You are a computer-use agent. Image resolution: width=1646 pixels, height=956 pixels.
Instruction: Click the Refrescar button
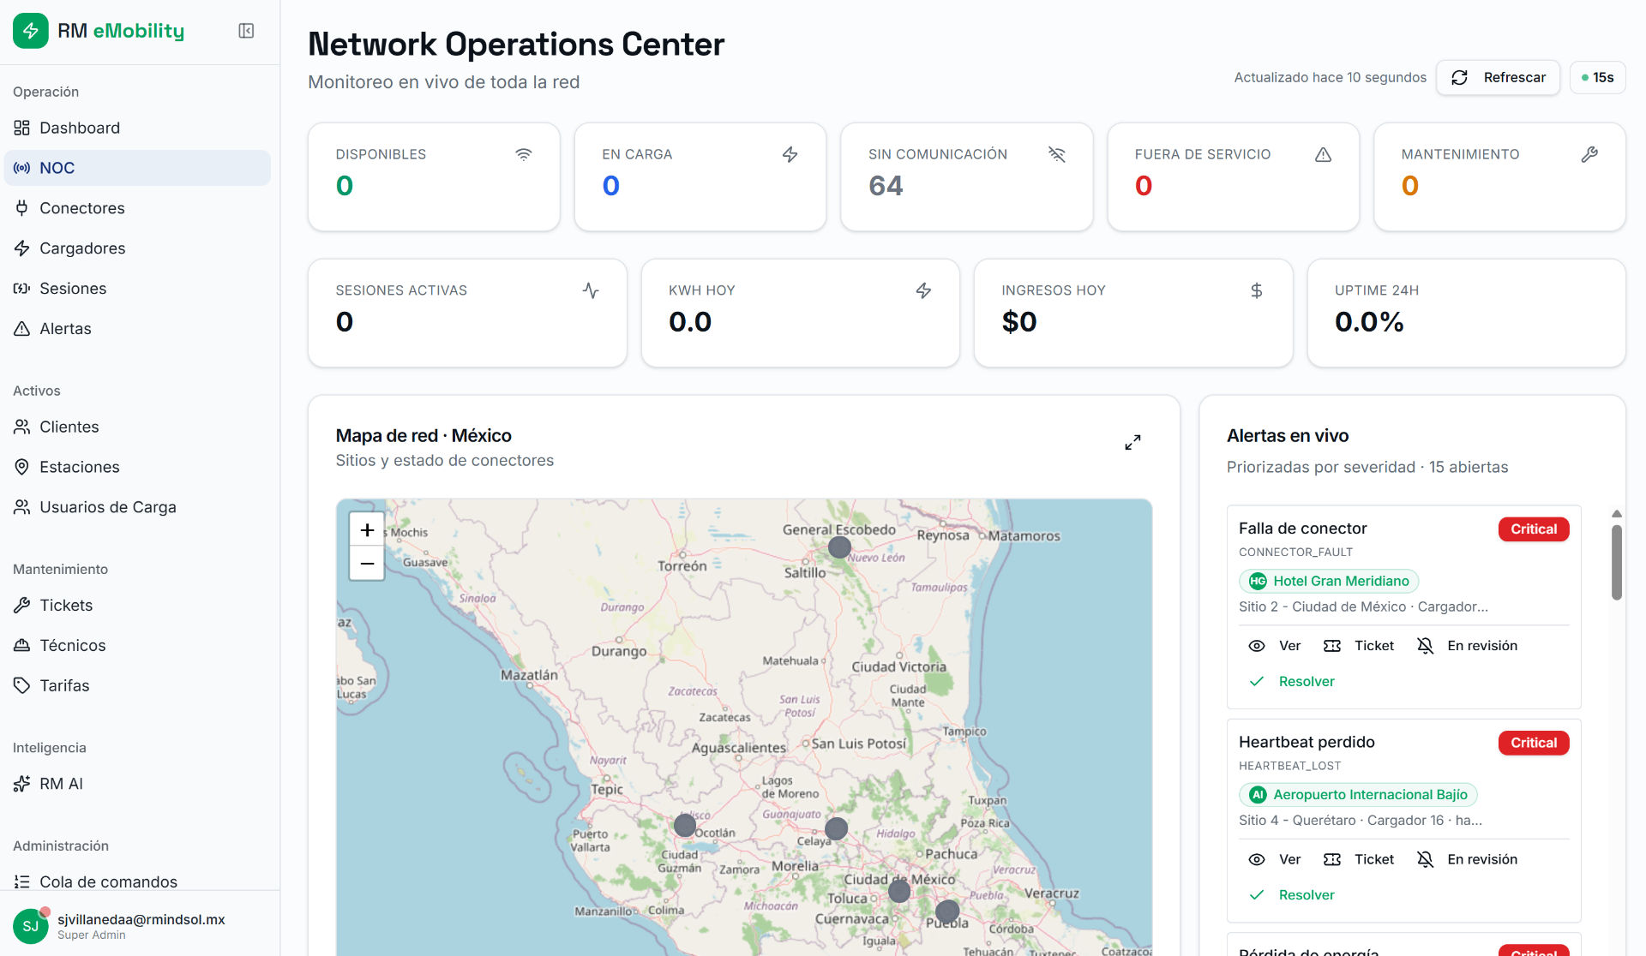click(1498, 77)
